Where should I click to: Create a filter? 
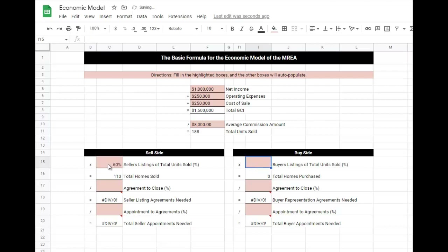(x=397, y=29)
